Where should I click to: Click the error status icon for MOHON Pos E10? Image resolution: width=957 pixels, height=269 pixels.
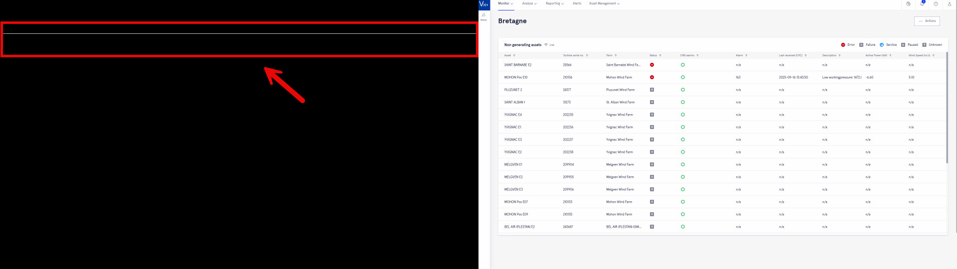point(651,77)
